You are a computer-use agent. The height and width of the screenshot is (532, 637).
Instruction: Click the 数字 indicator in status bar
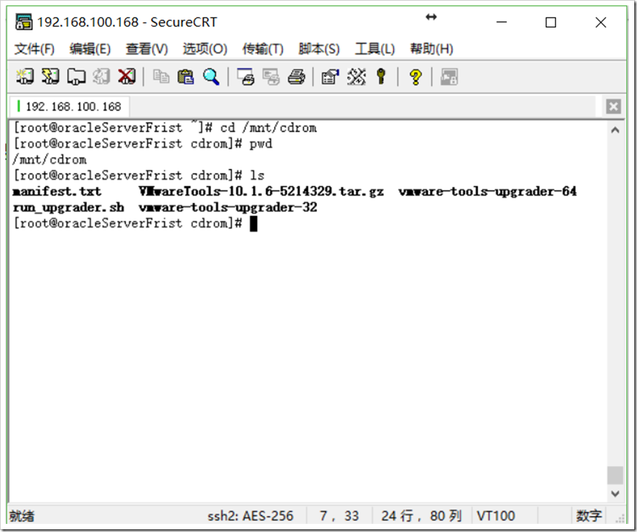pos(588,516)
